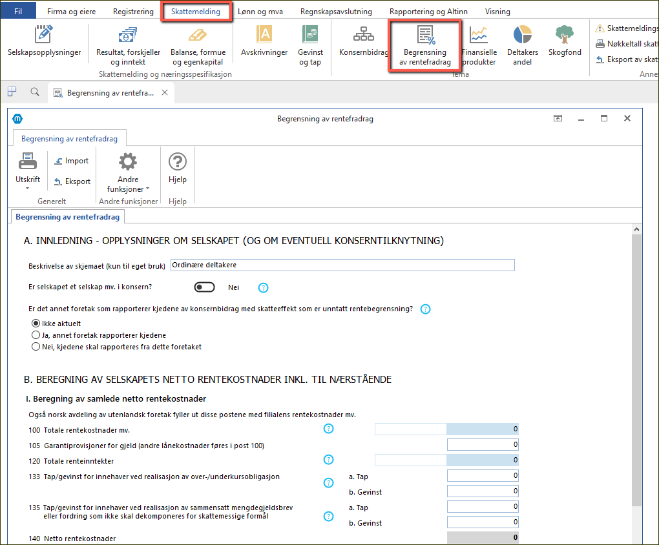The width and height of the screenshot is (659, 545).
Task: Click the 140 Netto rentekostnader total
Action: coord(483,538)
